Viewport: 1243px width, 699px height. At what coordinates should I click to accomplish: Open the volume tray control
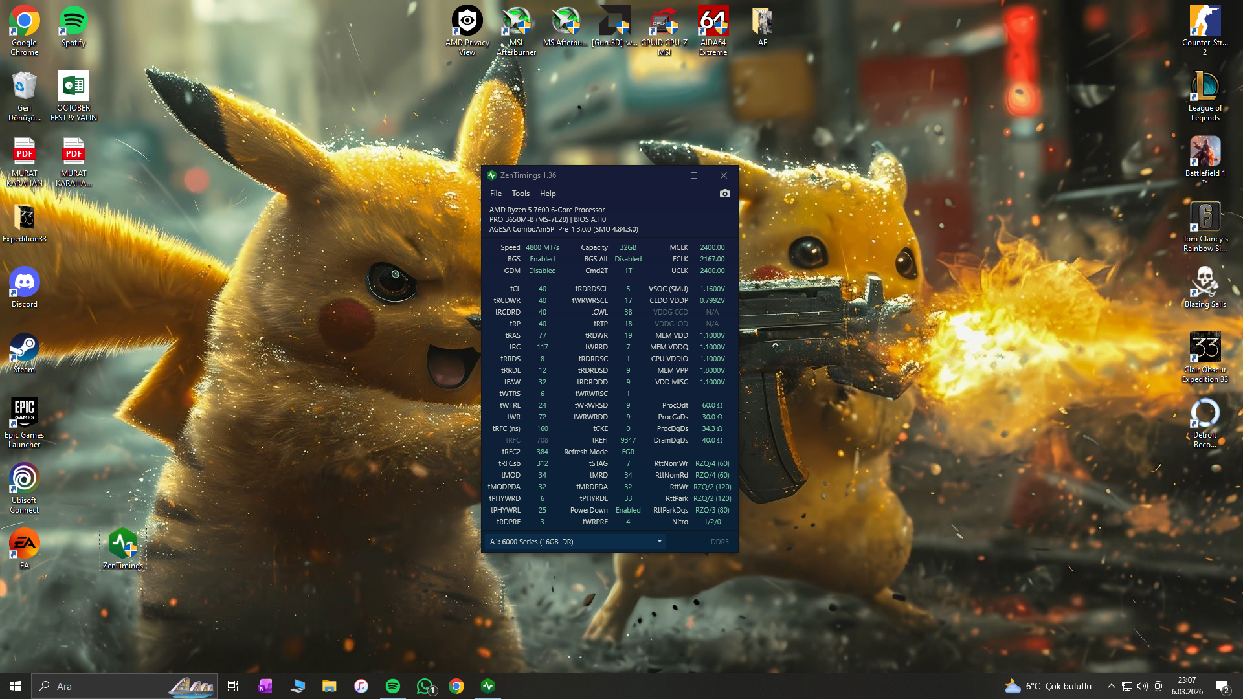click(x=1143, y=686)
